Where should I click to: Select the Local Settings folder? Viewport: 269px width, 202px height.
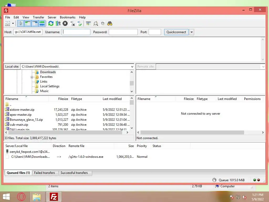click(x=50, y=86)
